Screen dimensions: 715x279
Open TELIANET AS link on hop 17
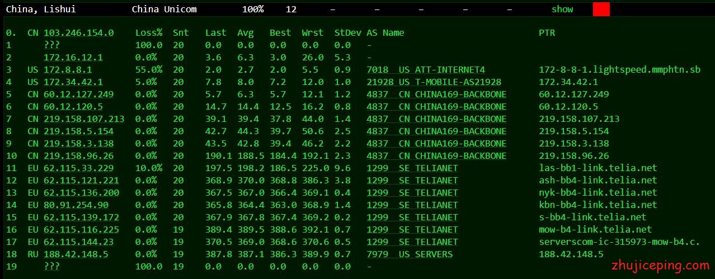(412, 242)
